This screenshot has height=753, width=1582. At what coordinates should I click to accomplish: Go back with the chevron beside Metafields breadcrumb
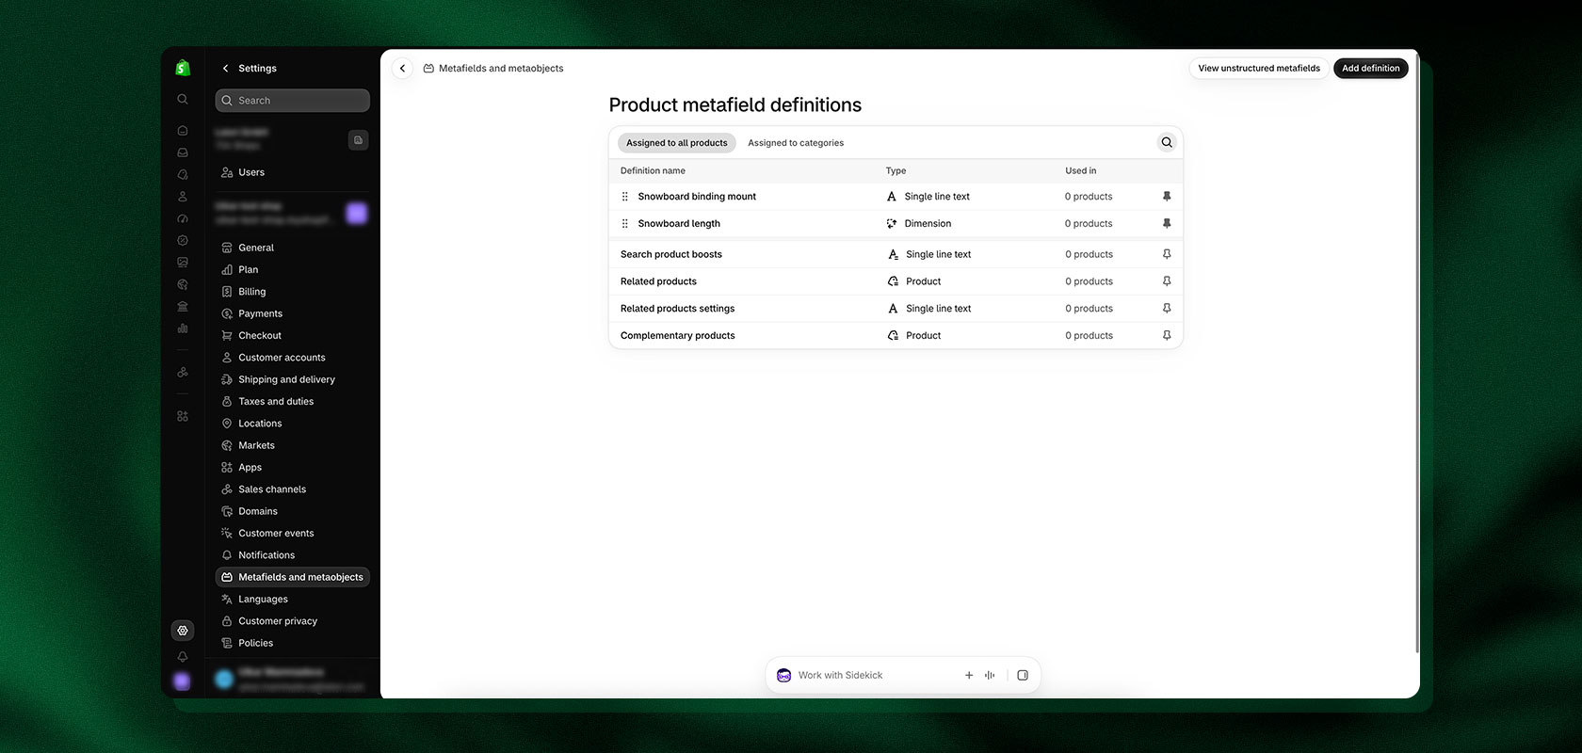tap(402, 69)
